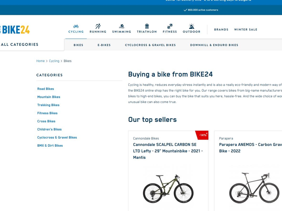The width and height of the screenshot is (282, 211).
Task: Click the Cycling breadcrumb link
Action: point(54,61)
